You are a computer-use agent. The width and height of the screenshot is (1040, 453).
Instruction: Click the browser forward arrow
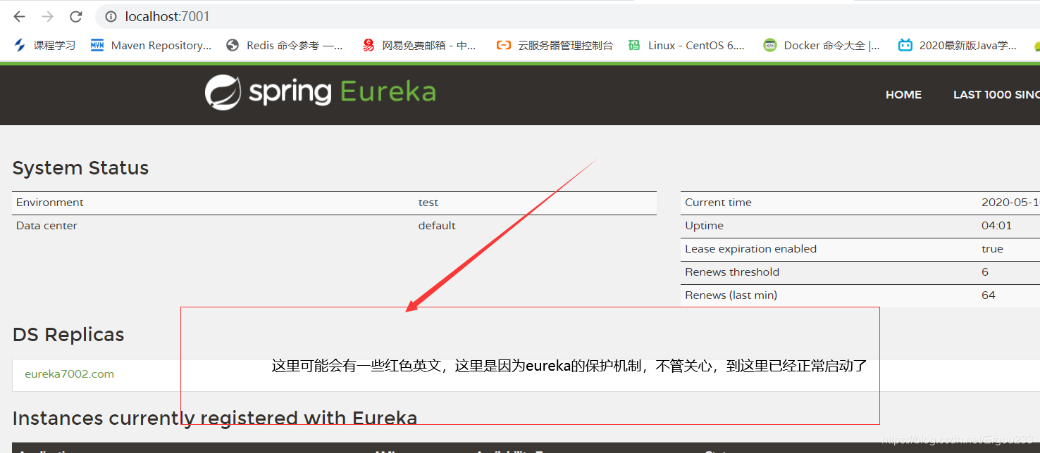(x=47, y=16)
